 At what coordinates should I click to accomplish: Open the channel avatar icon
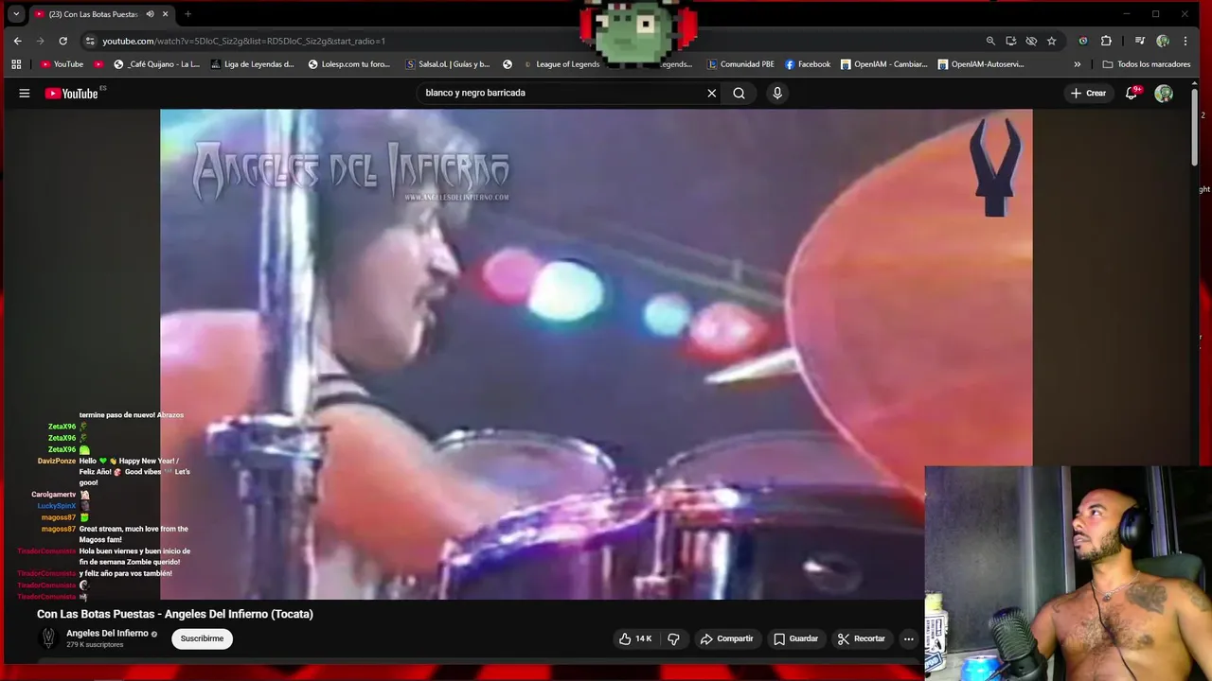pyautogui.click(x=47, y=638)
